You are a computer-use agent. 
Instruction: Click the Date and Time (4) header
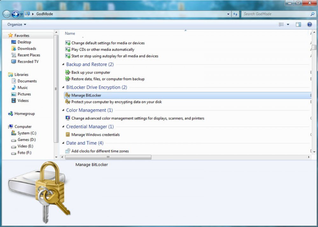(x=85, y=143)
